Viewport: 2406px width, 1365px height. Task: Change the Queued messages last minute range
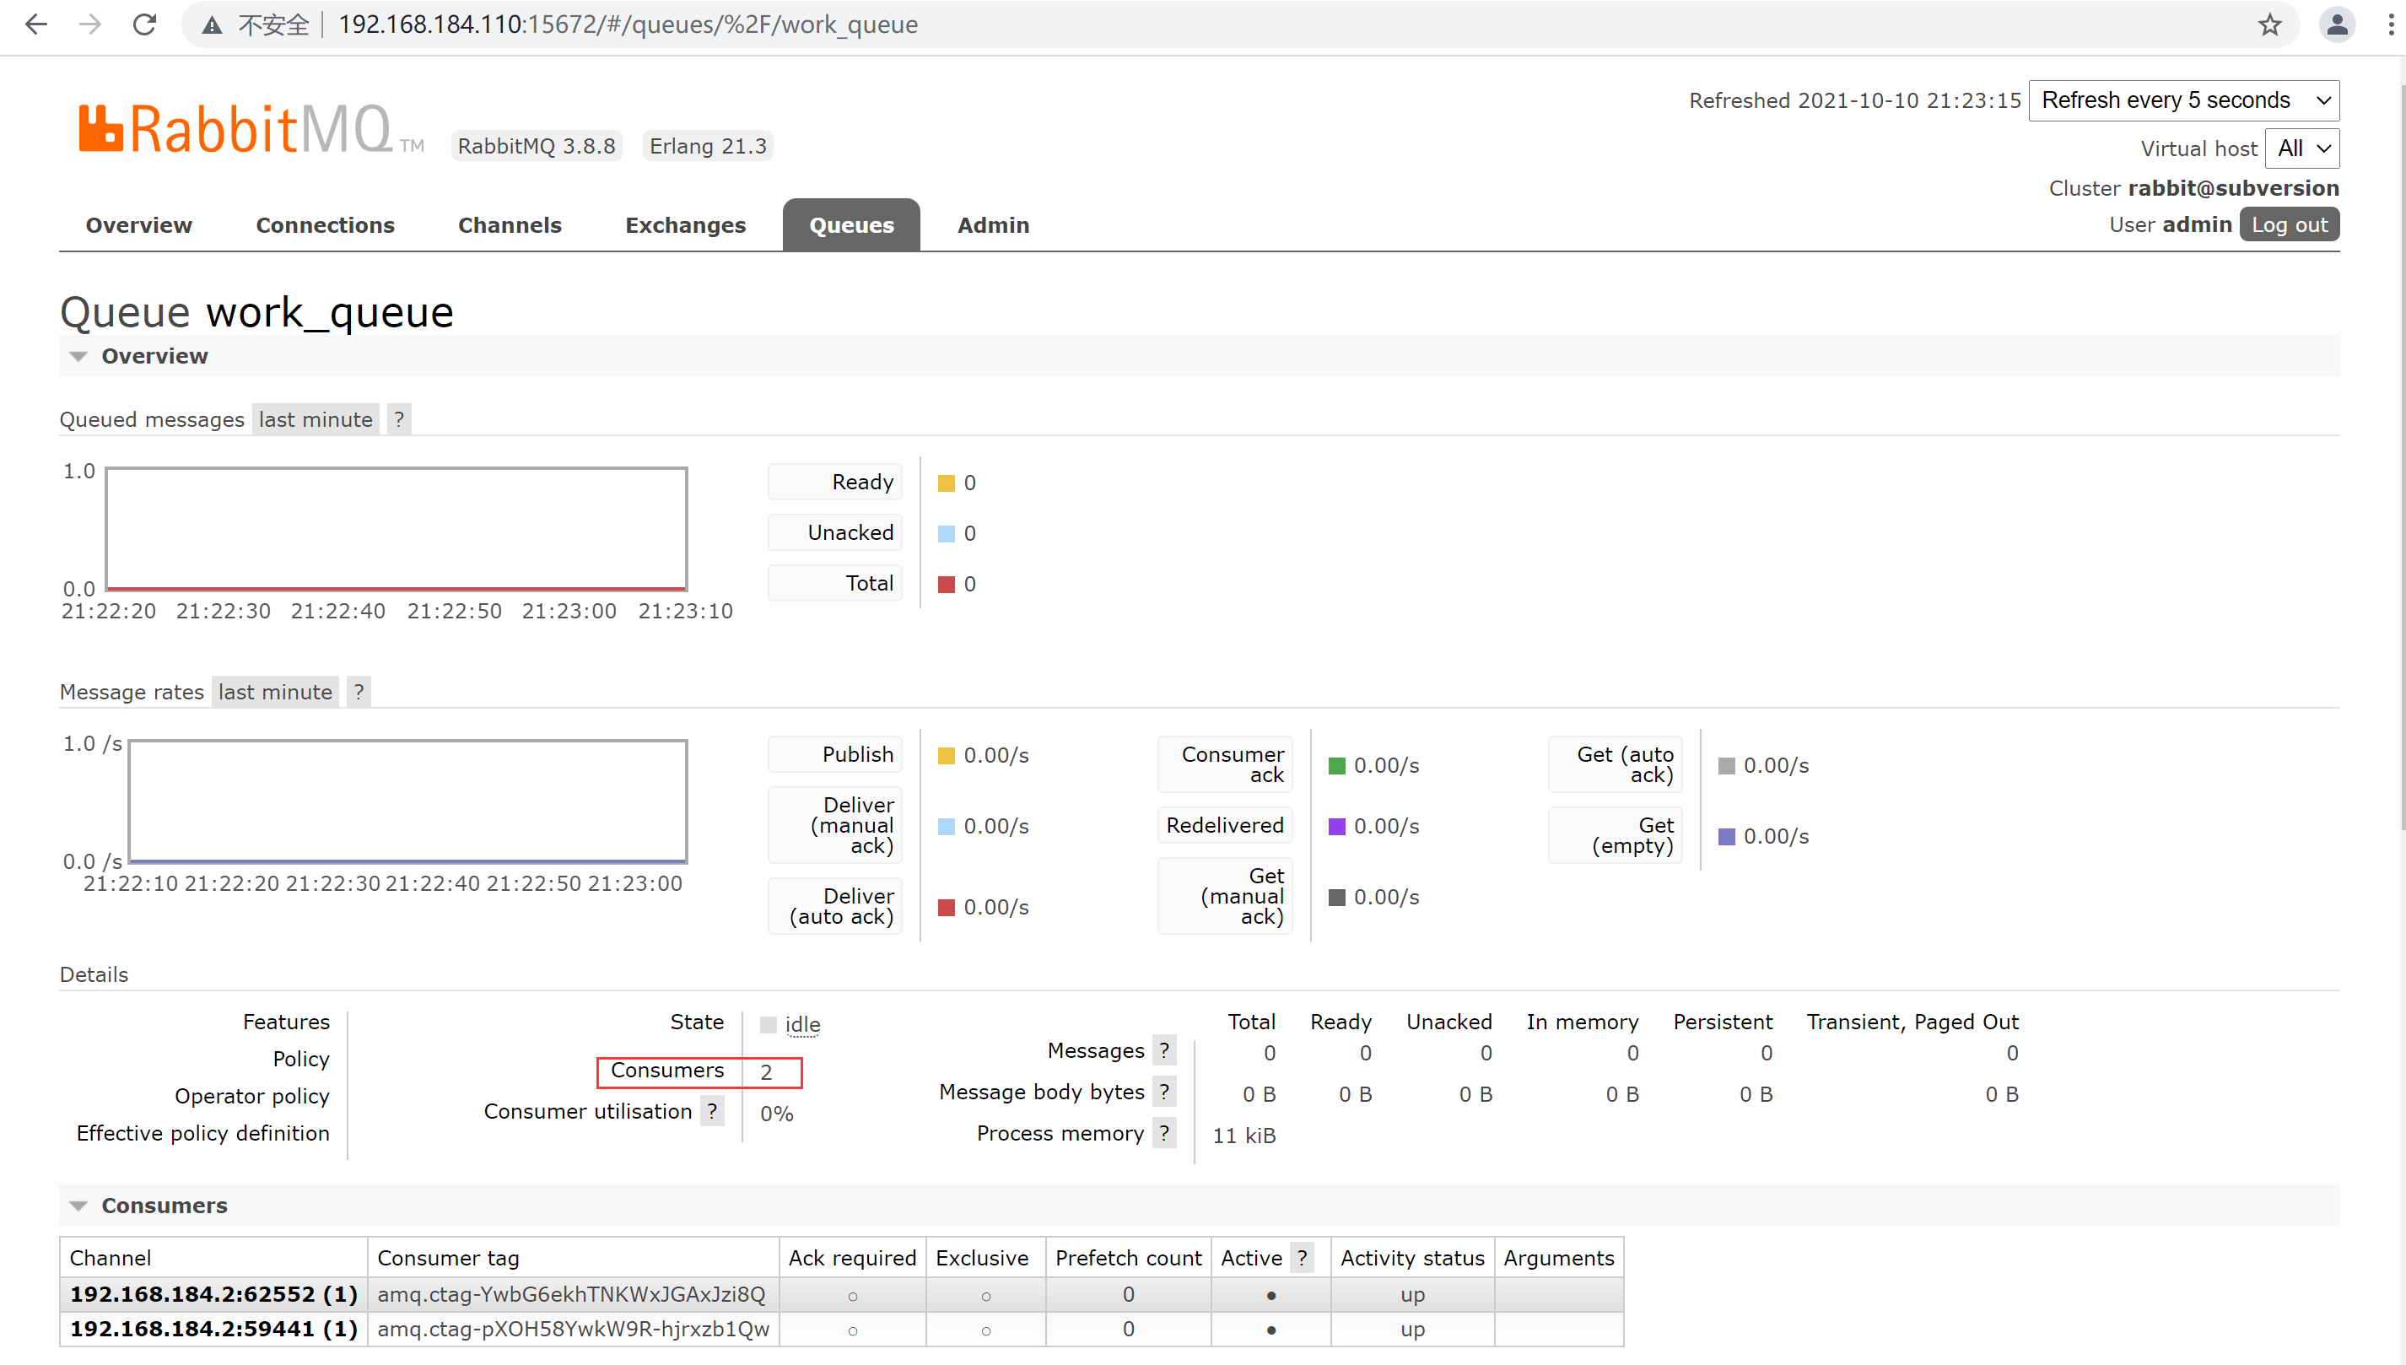[315, 419]
